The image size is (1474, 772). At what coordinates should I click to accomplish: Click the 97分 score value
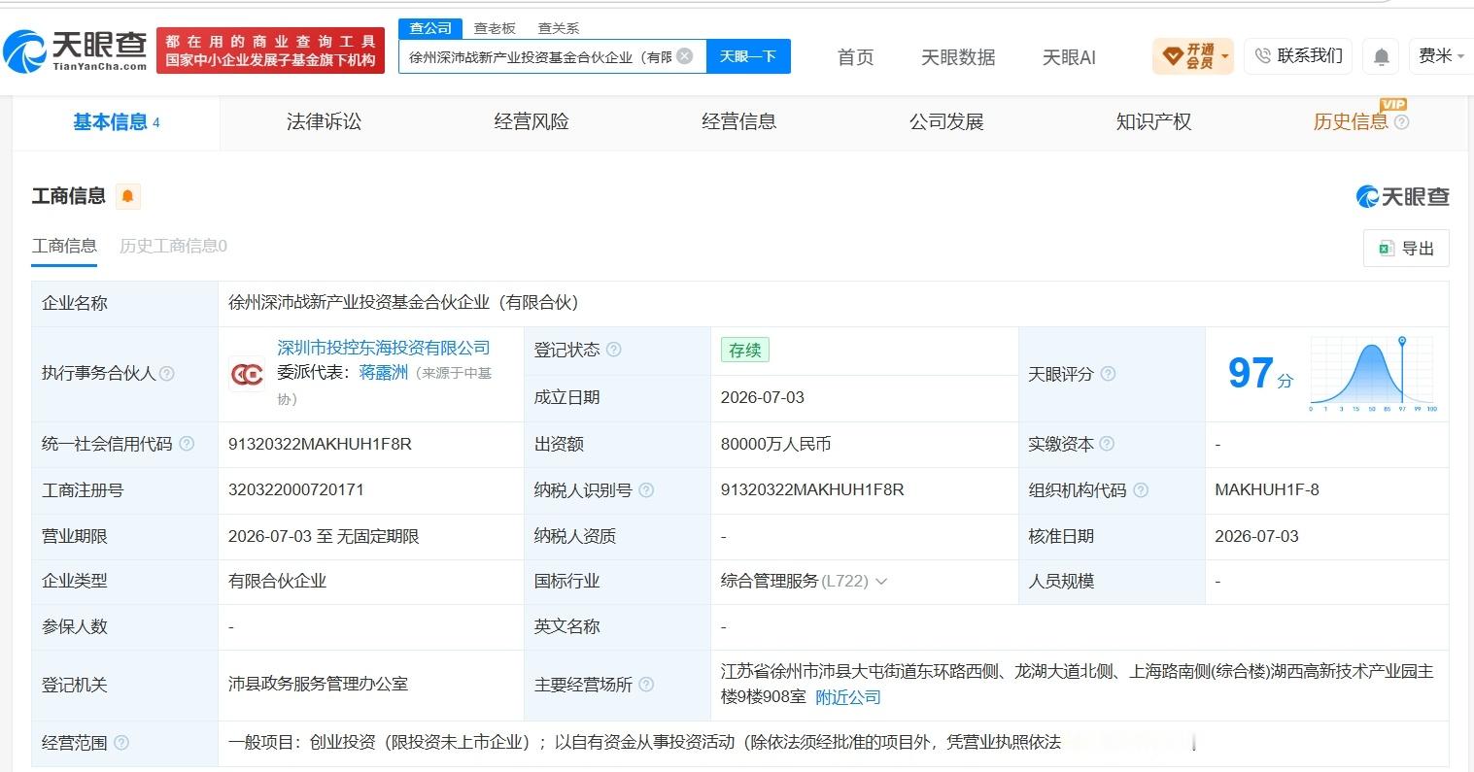click(1259, 374)
